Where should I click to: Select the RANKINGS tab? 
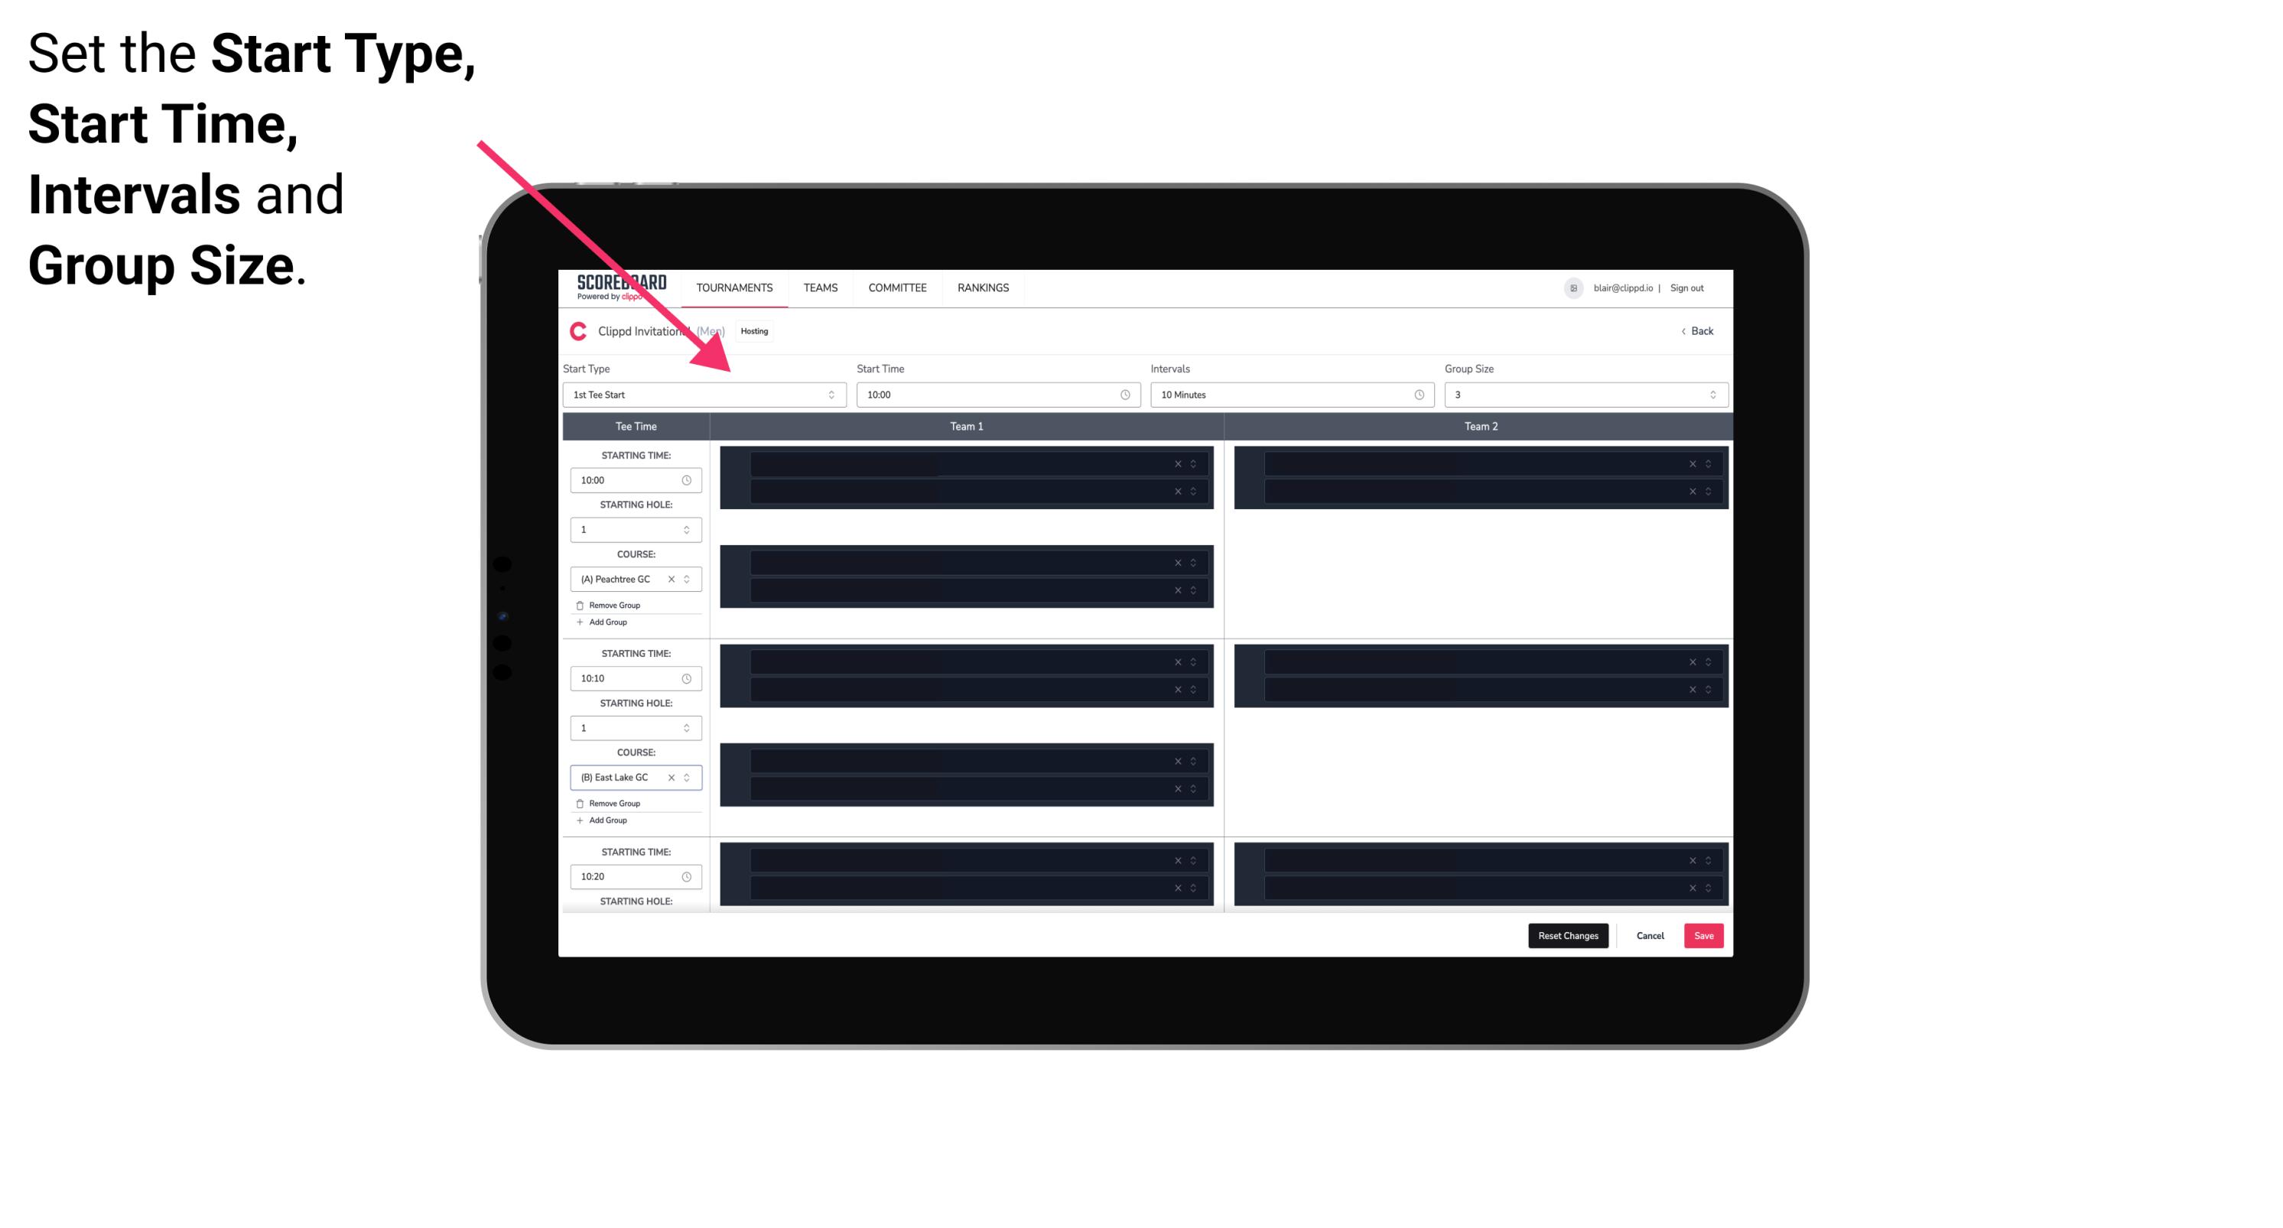tap(984, 288)
